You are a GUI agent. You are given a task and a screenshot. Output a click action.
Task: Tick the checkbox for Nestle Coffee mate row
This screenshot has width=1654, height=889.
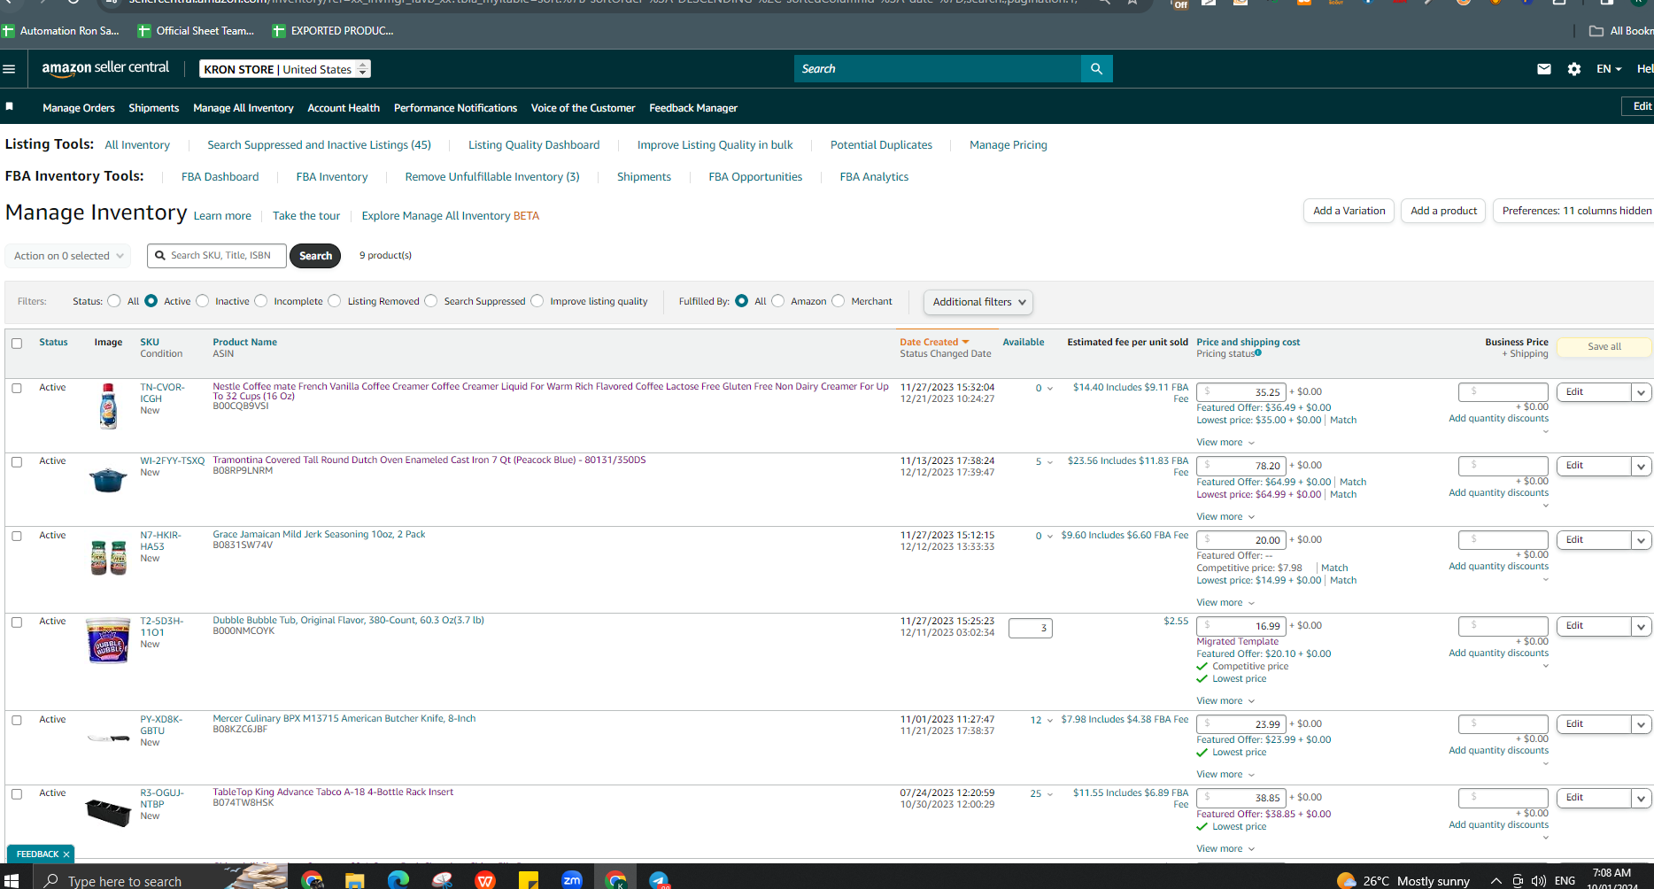17,388
